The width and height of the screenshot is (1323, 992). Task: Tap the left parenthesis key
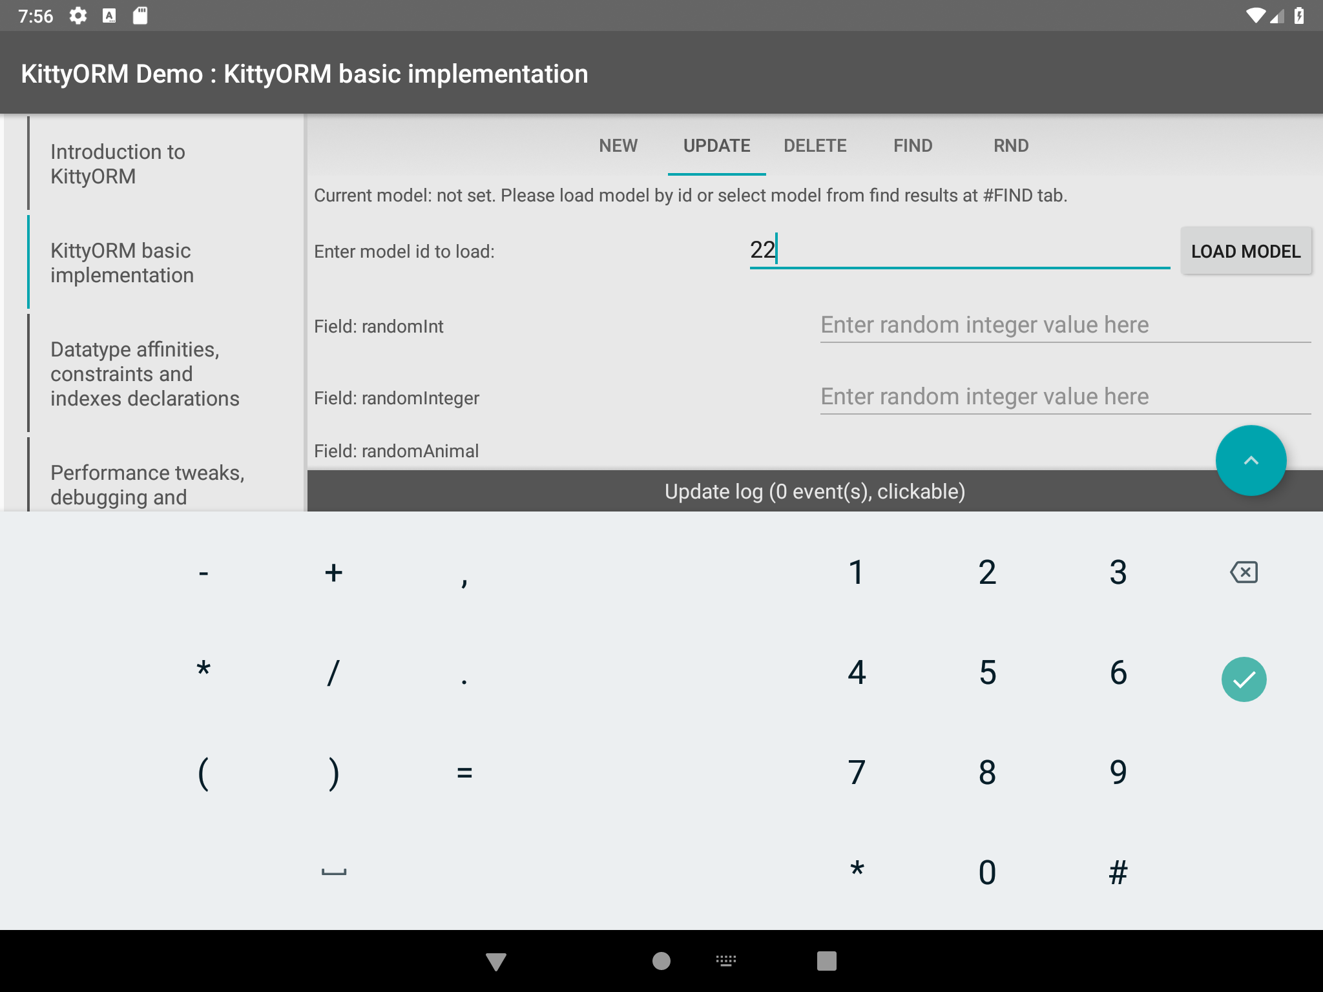(x=203, y=772)
